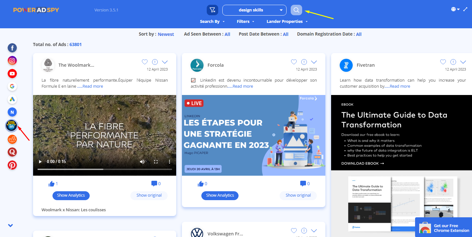The height and width of the screenshot is (237, 472).
Task: Select the YouTube platform icon in sidebar
Action: pos(12,74)
